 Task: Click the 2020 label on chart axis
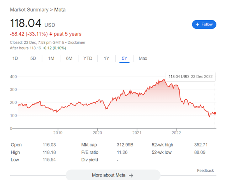[x=97, y=133]
